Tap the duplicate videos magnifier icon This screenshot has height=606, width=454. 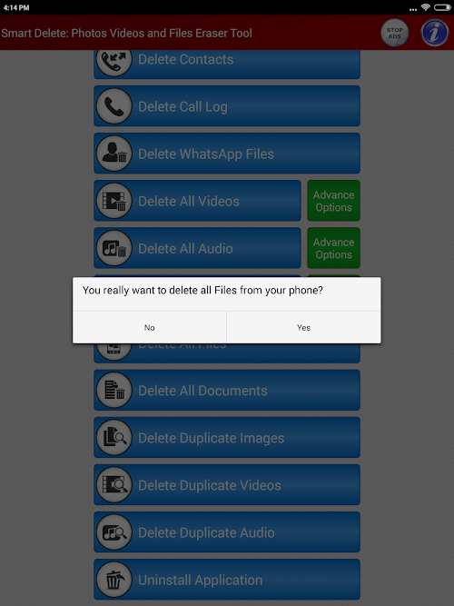[114, 484]
